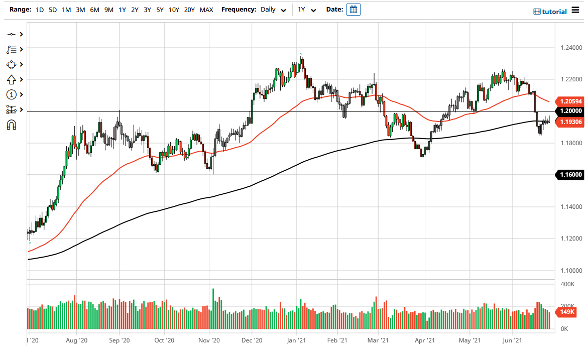Open the text annotations tool icon
Screen dimensions: 587x350
coord(11,49)
